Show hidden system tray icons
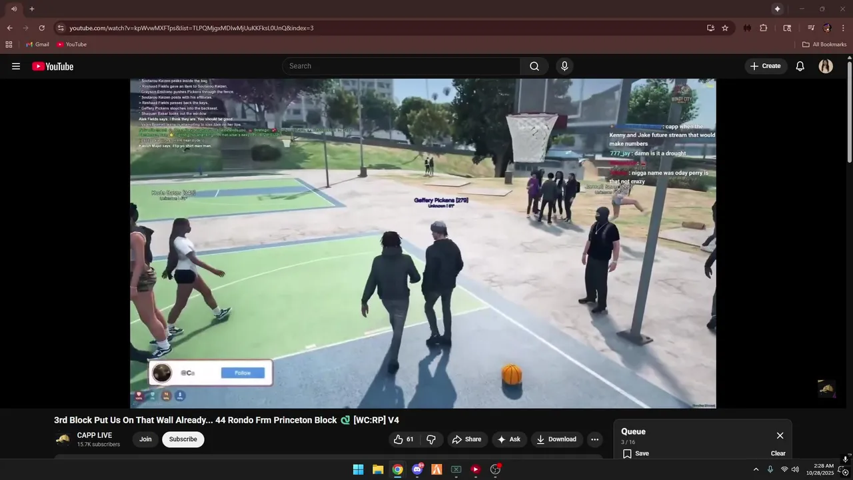The image size is (853, 480). pos(756,469)
